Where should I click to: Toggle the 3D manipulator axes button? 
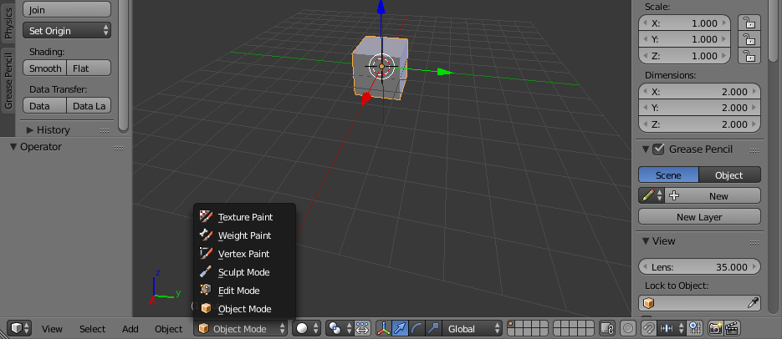point(384,329)
